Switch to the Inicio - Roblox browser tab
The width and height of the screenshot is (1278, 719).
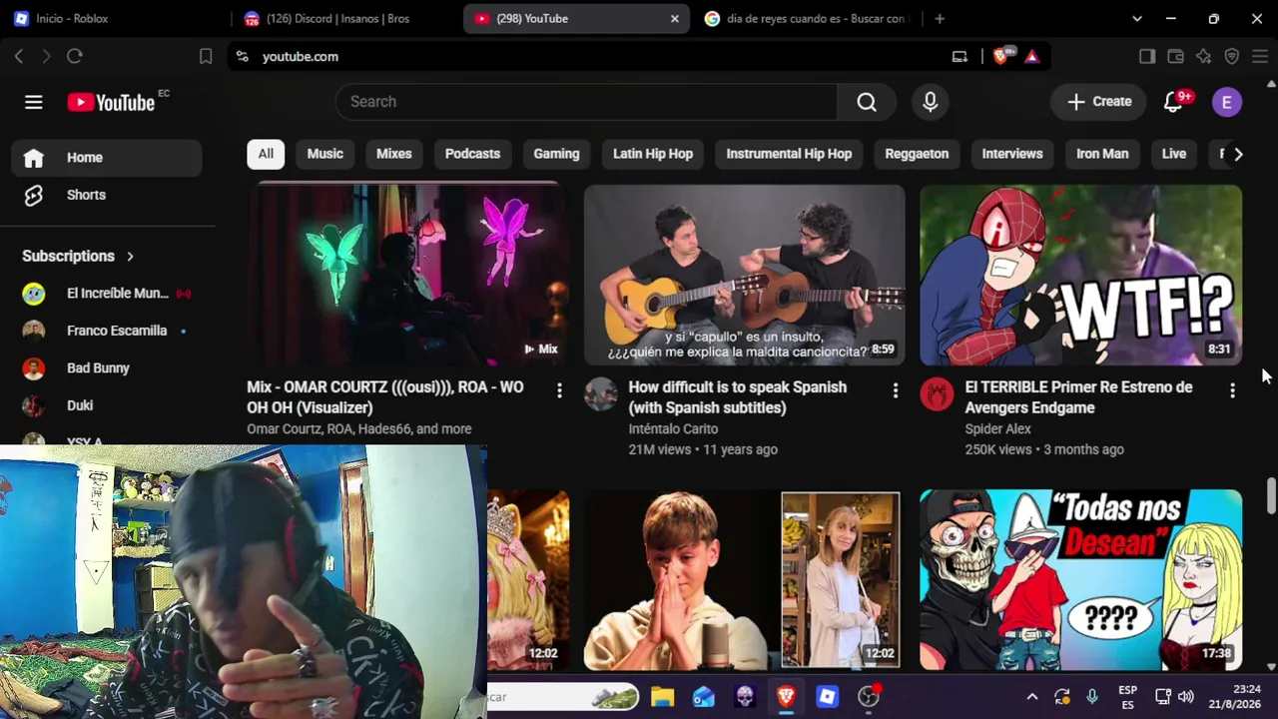(x=115, y=19)
